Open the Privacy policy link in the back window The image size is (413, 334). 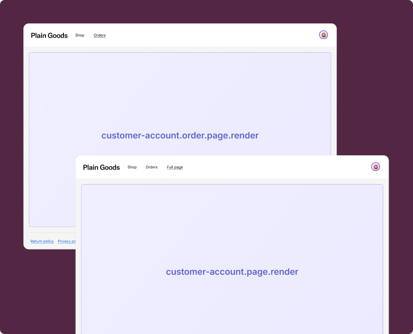pyautogui.click(x=67, y=241)
